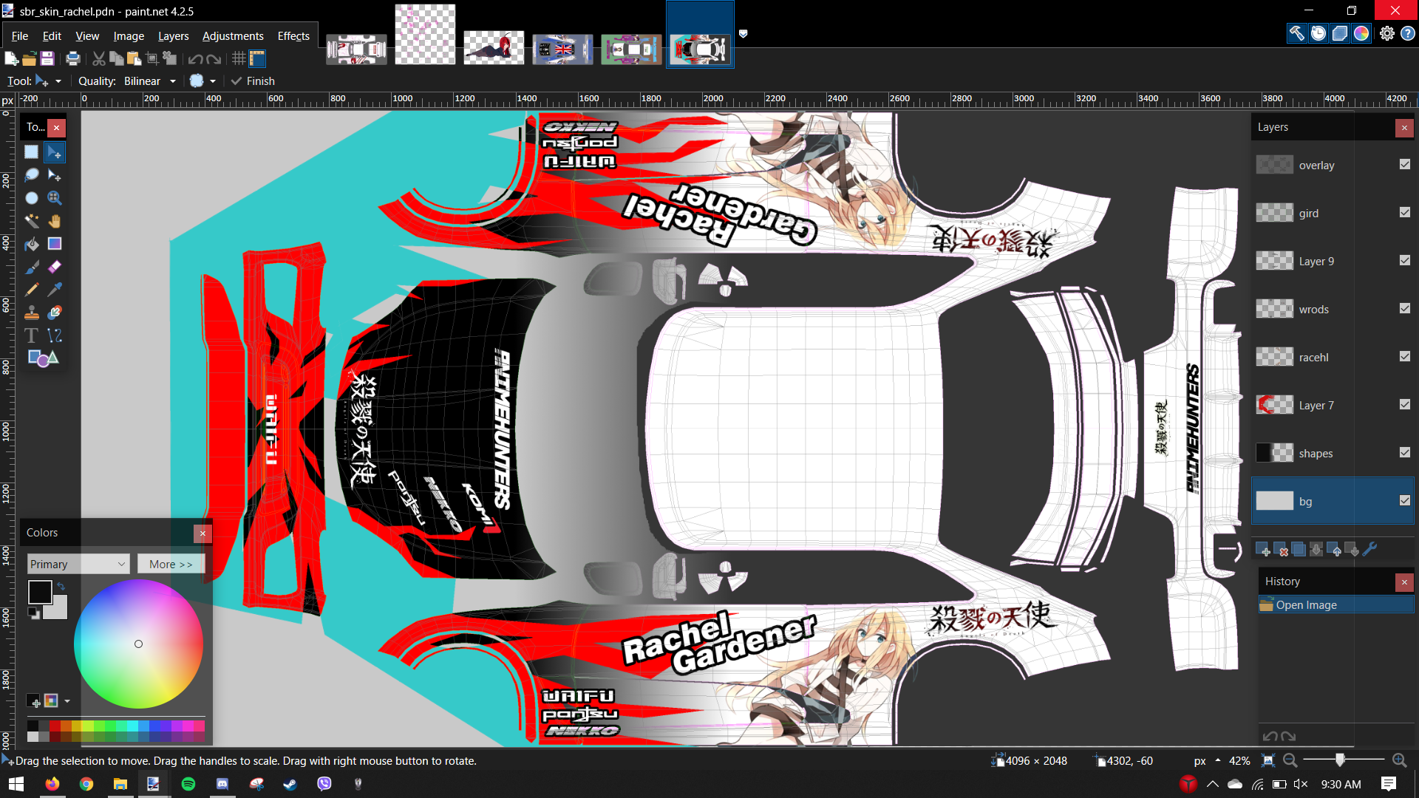Expand the Primary color dropdown

click(121, 565)
